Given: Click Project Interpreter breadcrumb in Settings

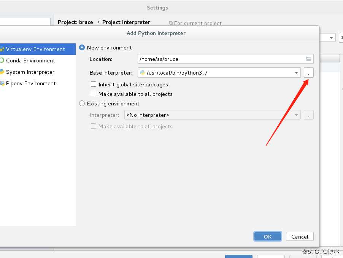Looking at the screenshot, I should pyautogui.click(x=126, y=22).
